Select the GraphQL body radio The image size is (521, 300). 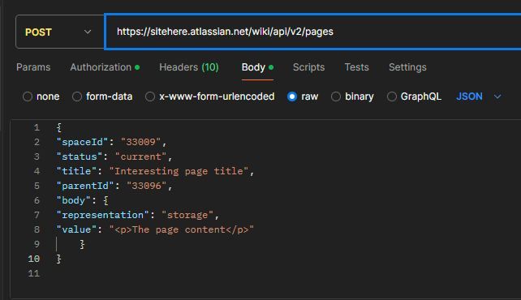[392, 96]
